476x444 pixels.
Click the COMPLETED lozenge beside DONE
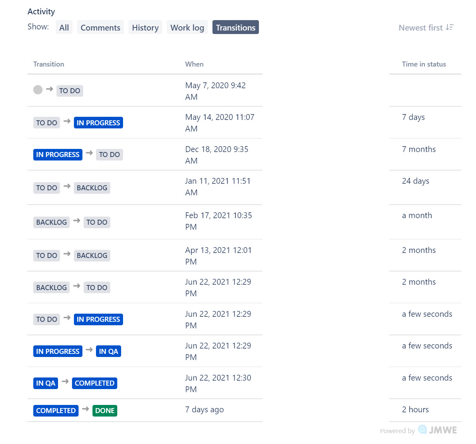(56, 410)
